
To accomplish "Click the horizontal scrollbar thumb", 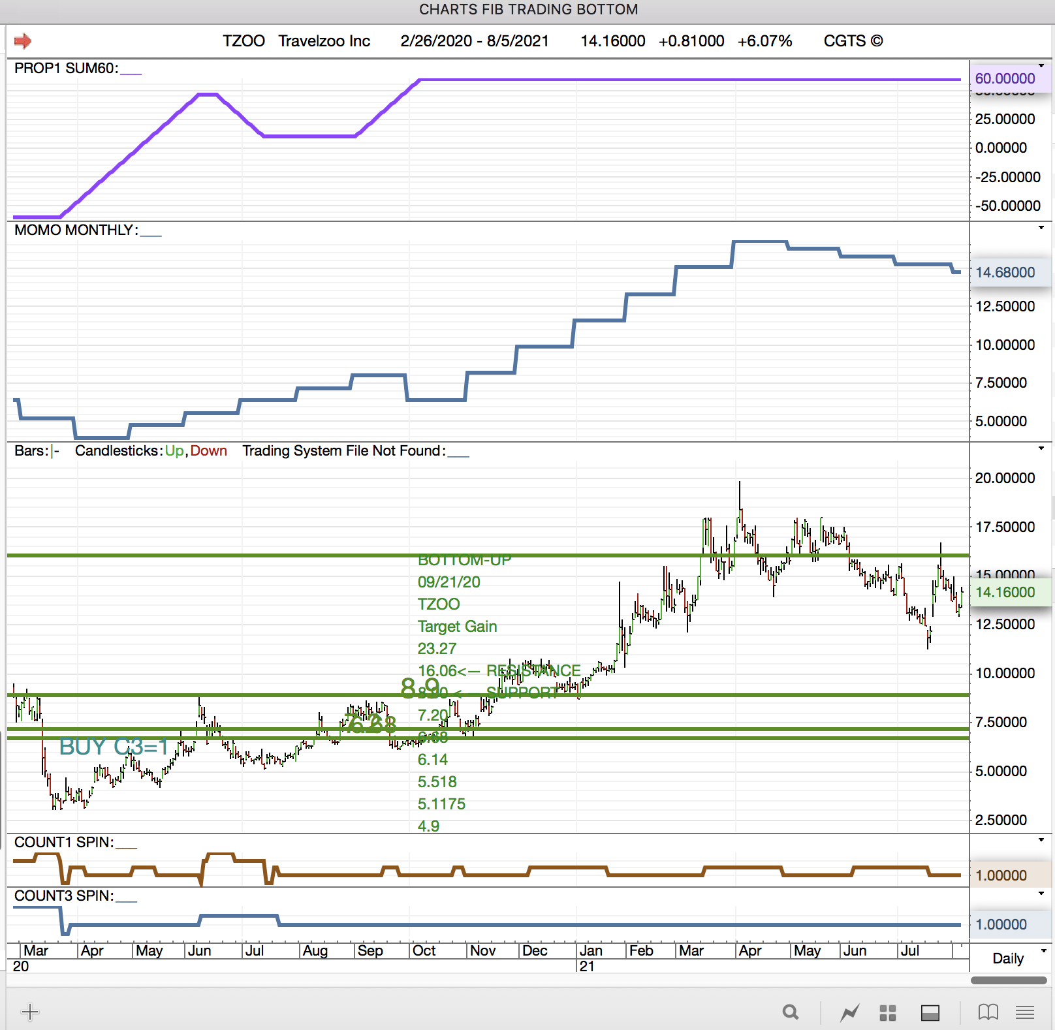I will [1008, 980].
